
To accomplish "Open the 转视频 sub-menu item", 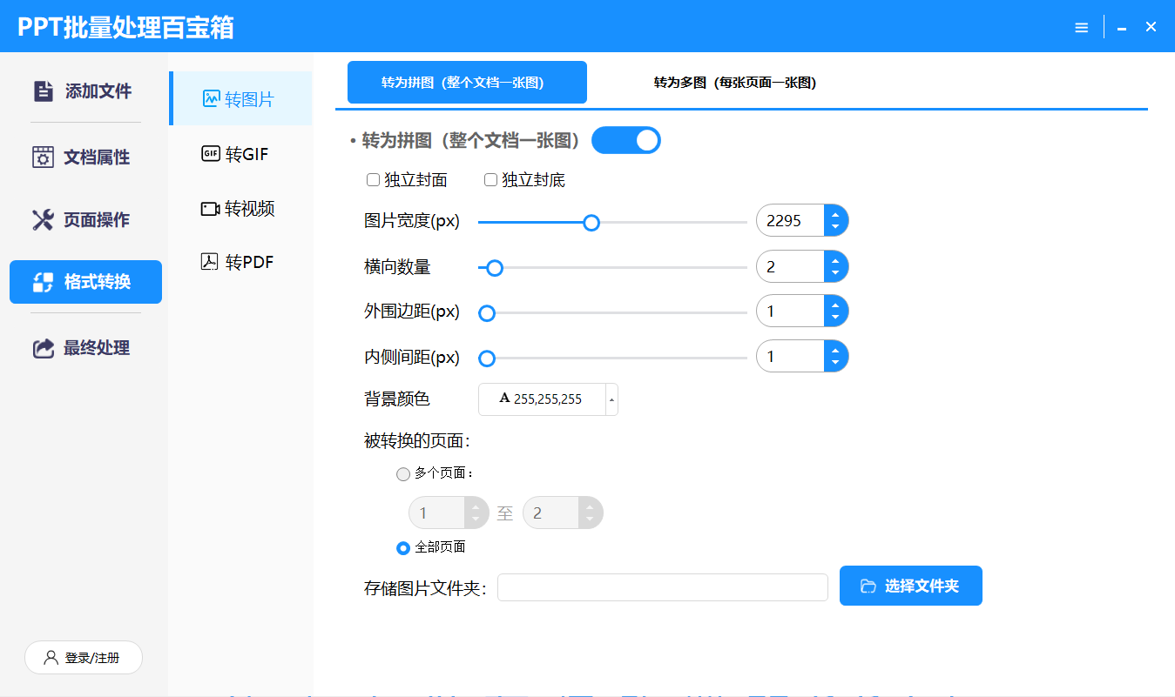I will click(240, 209).
